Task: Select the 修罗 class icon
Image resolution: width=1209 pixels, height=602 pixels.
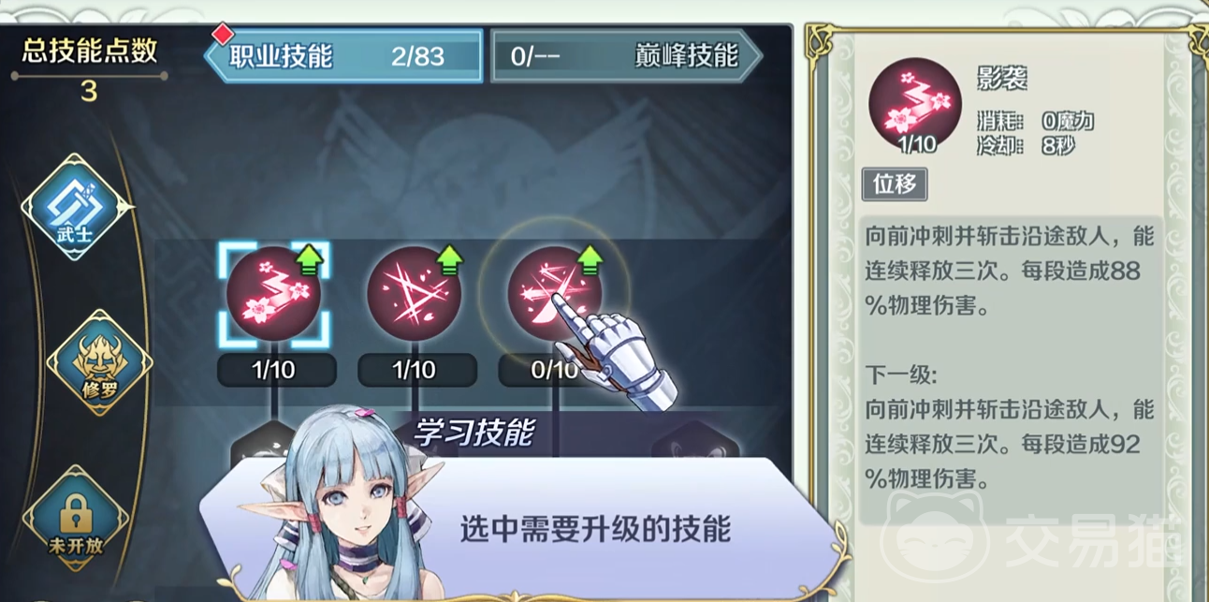Action: pos(99,363)
